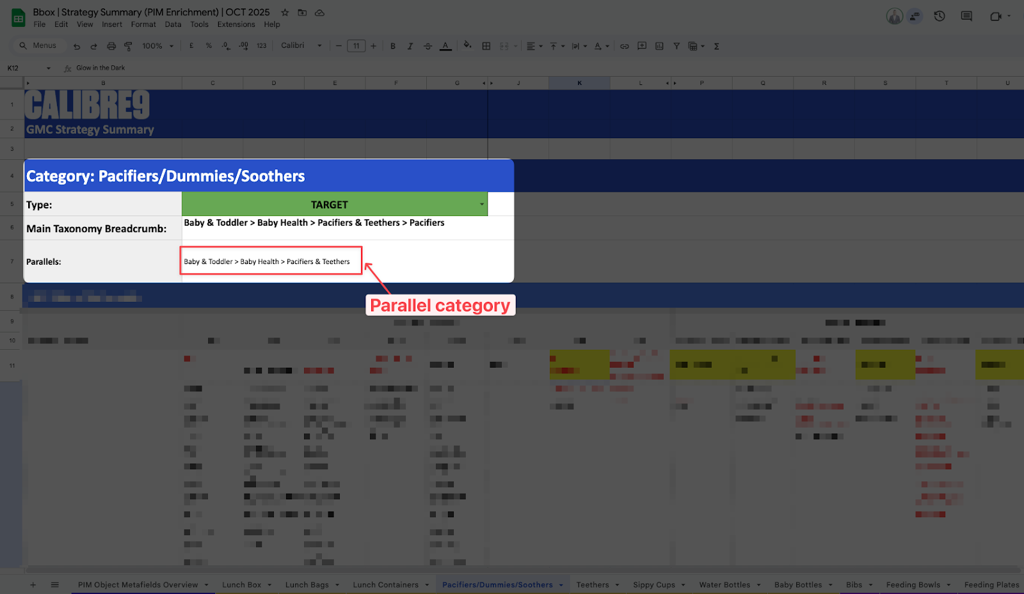The width and height of the screenshot is (1024, 594).
Task: Open the Fill color bucket tool
Action: [467, 45]
